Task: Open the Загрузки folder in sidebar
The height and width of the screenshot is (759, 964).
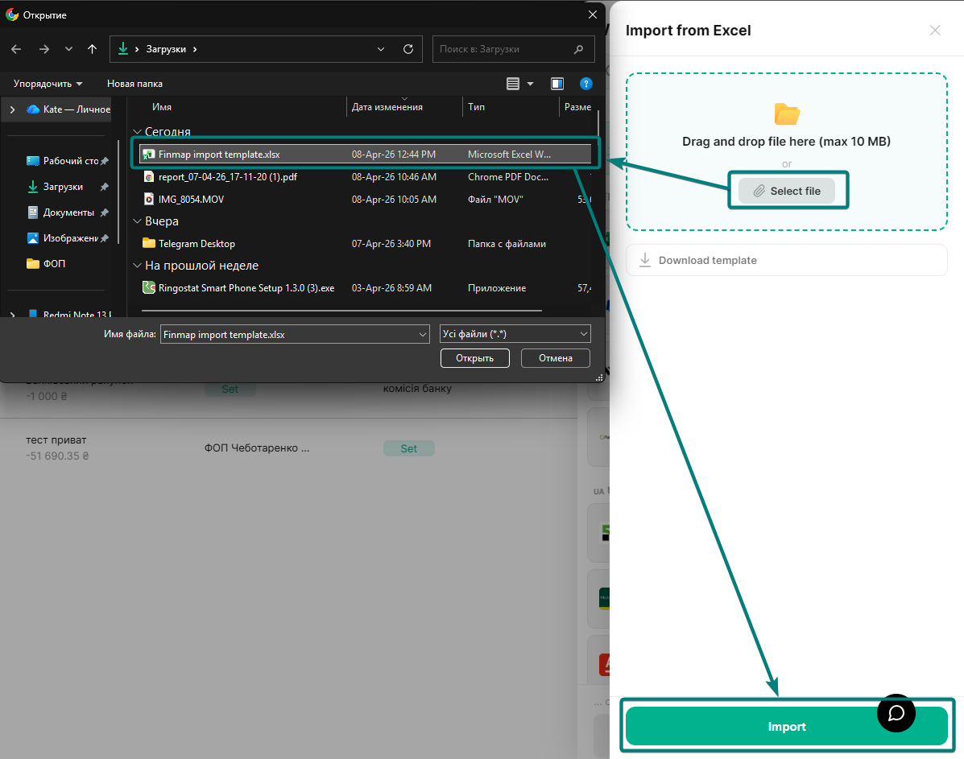Action: tap(63, 187)
